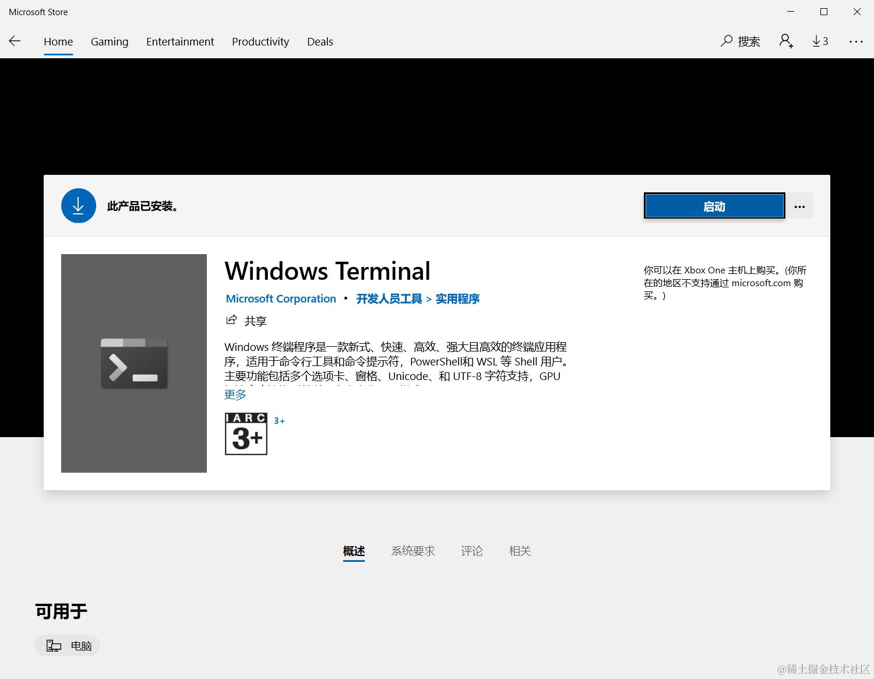Launch the app with 启动 button
Image resolution: width=874 pixels, height=679 pixels.
pyautogui.click(x=714, y=206)
